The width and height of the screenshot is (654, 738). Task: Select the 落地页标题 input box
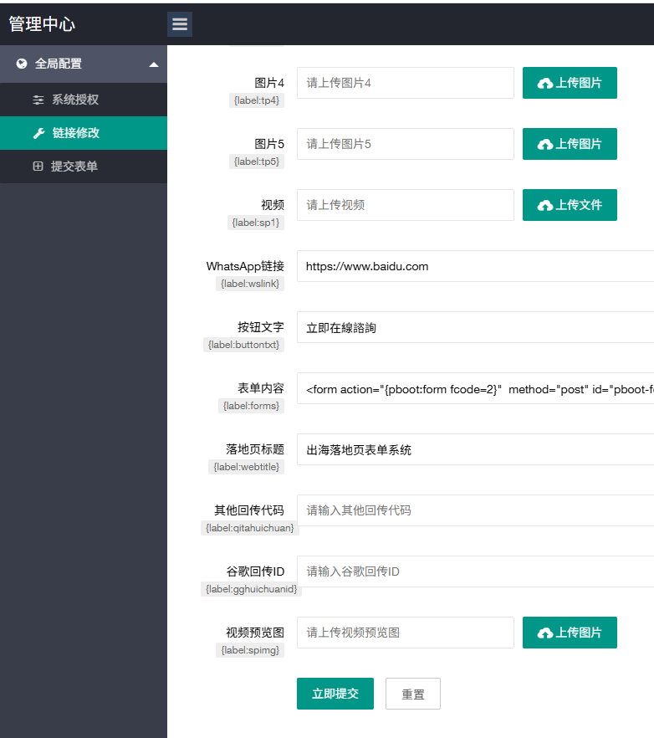point(475,449)
